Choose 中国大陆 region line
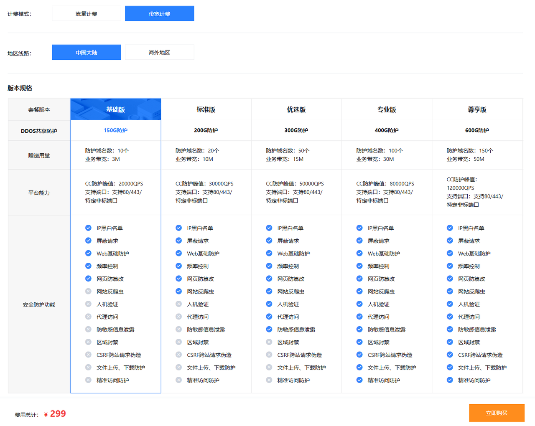Image resolution: width=535 pixels, height=426 pixels. [x=87, y=52]
